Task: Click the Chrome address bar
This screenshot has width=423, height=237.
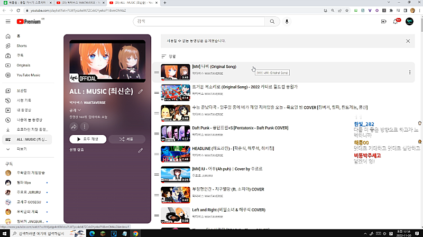Action: pos(173,11)
